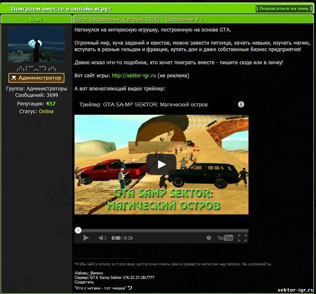The width and height of the screenshot is (316, 294).
Task: Open the Администратор rank dropdown
Action: (36, 78)
